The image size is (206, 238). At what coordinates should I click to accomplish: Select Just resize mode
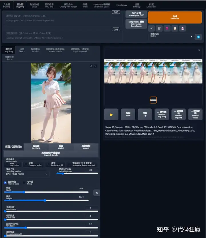(13, 164)
